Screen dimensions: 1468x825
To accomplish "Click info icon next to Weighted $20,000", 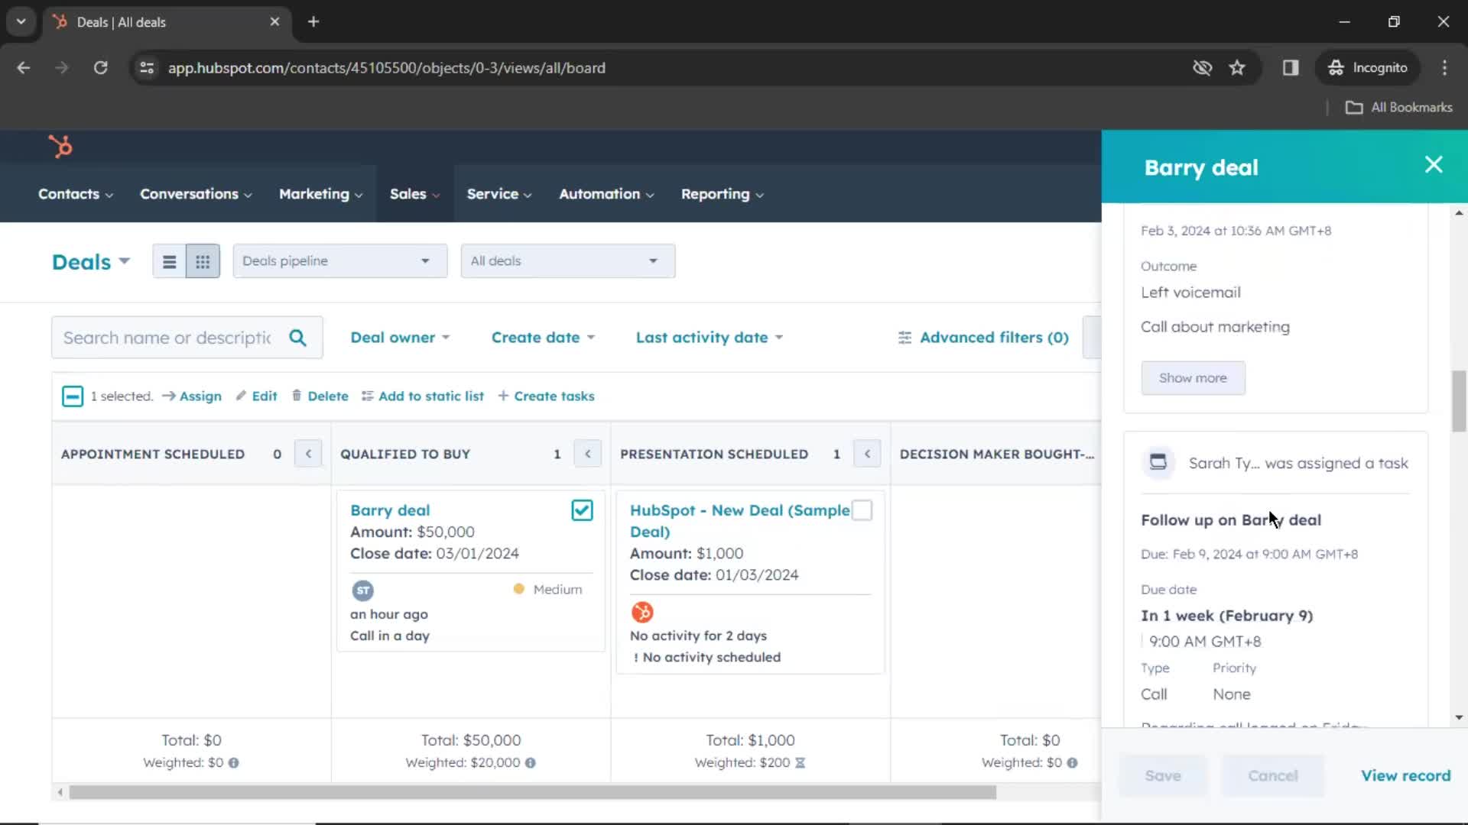I will [x=531, y=762].
